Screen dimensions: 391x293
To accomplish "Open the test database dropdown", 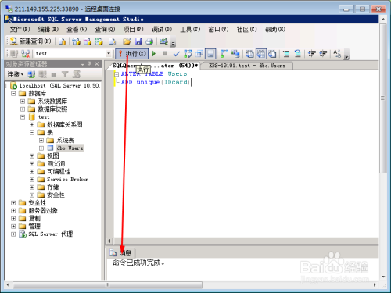I will click(109, 54).
